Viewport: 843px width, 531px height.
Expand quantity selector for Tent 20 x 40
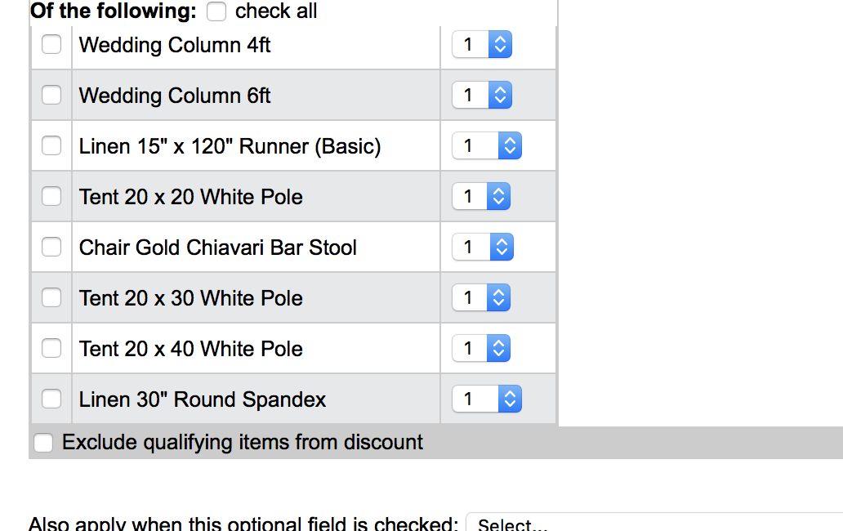482,348
